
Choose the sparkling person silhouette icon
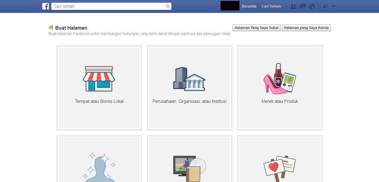click(x=99, y=167)
